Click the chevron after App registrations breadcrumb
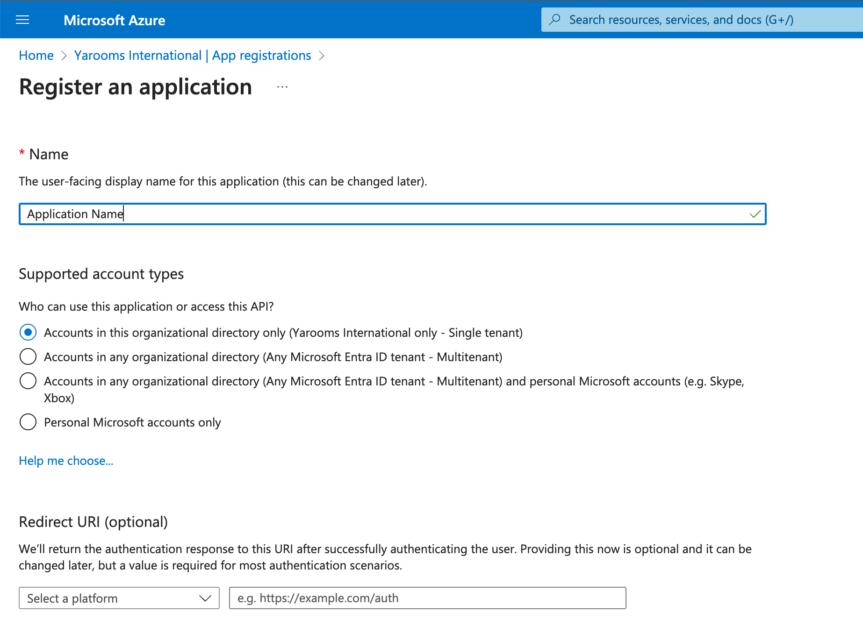863x626 pixels. pyautogui.click(x=322, y=56)
